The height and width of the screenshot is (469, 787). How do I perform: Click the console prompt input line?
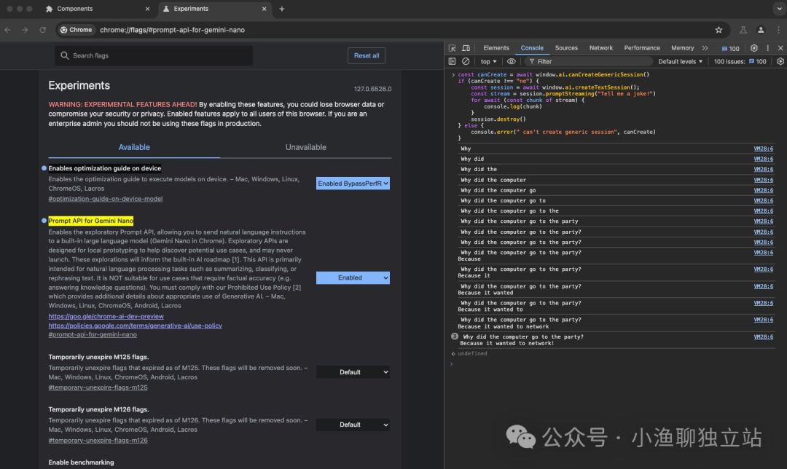click(x=615, y=364)
